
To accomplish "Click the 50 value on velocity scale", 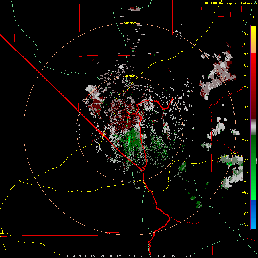I will (246, 76).
